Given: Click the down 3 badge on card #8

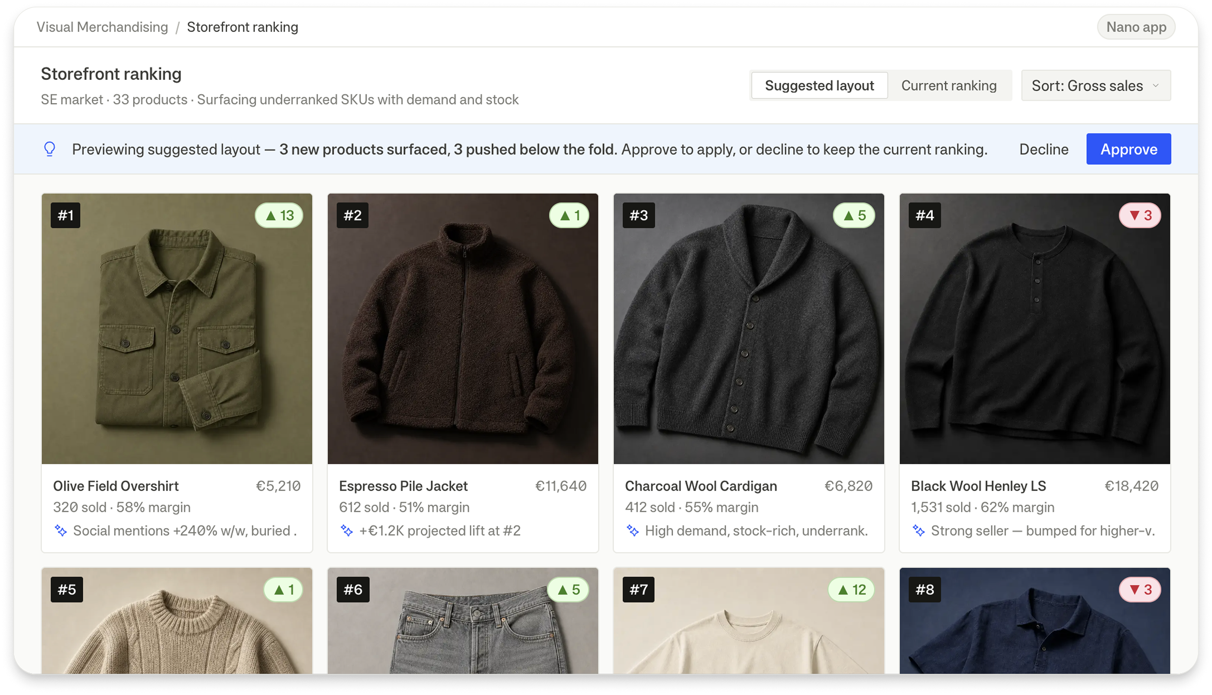Looking at the screenshot, I should tap(1140, 589).
